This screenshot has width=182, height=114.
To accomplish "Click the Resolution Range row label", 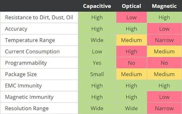I will click(27, 108).
